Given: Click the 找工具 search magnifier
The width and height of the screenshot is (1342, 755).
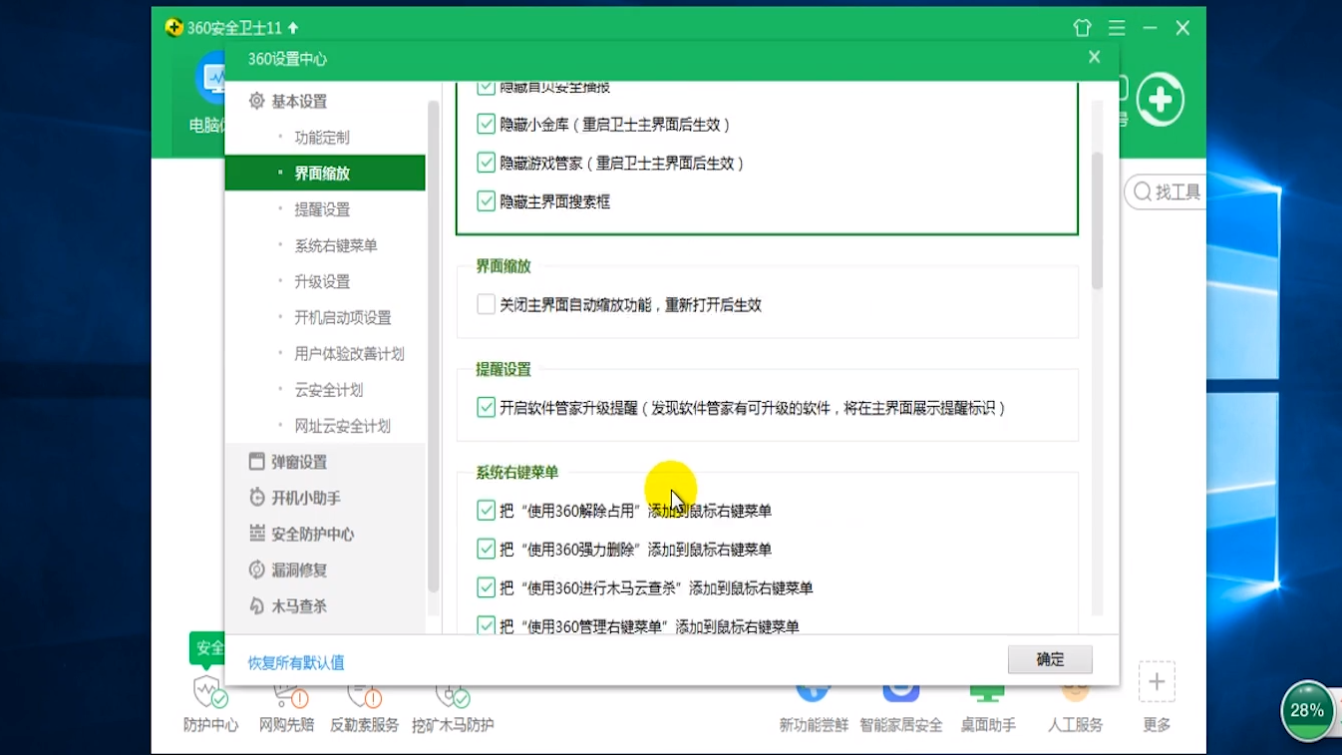Looking at the screenshot, I should point(1143,191).
